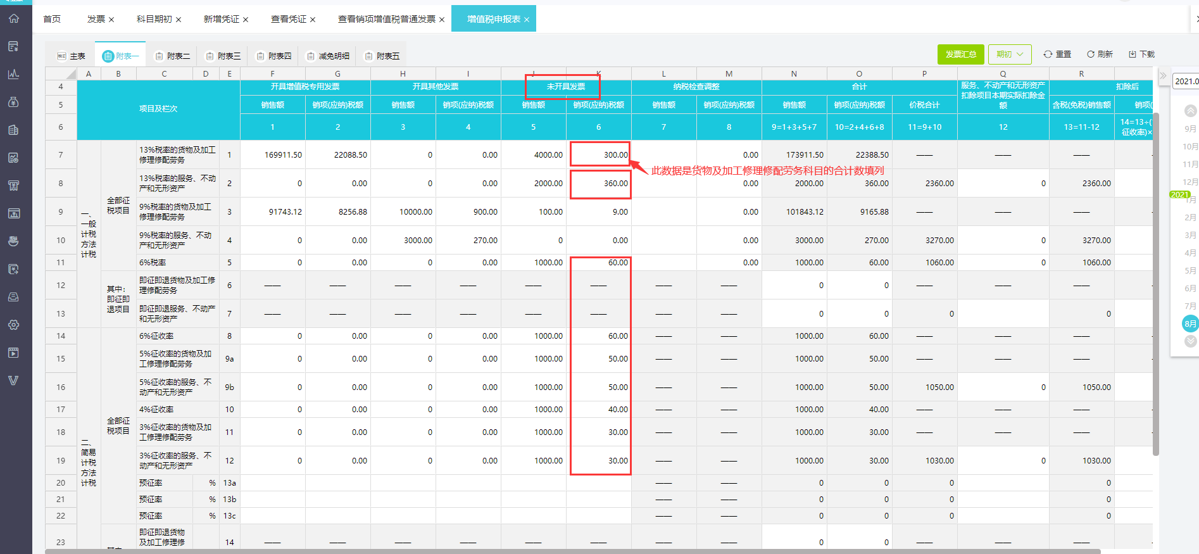Close the 查看销项增值税普通发票 tab
Viewport: 1199px width, 554px height.
point(442,20)
